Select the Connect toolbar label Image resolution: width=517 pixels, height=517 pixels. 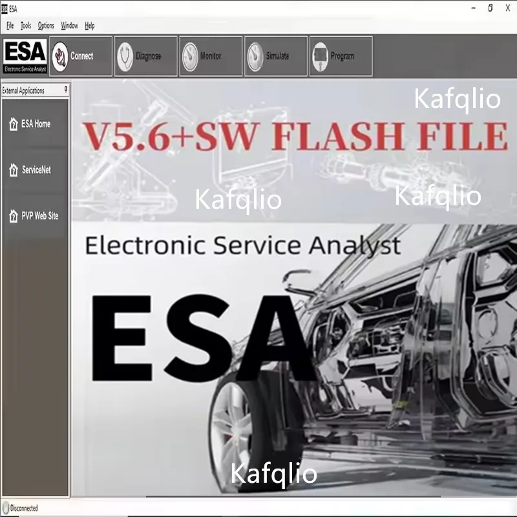pos(82,56)
